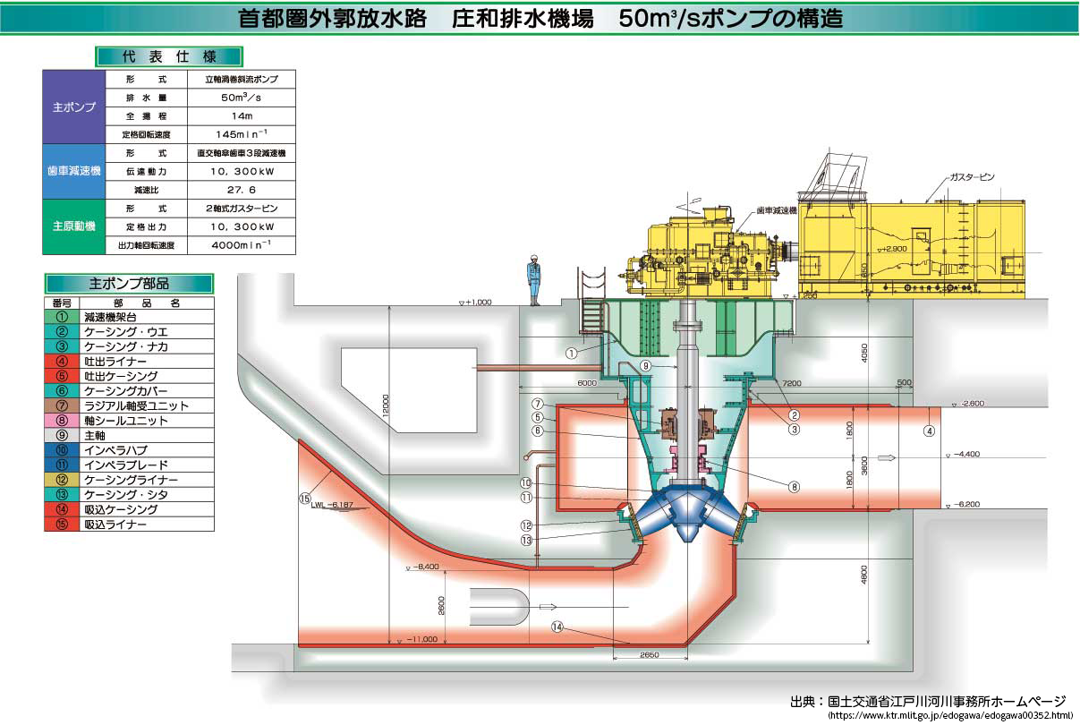Image resolution: width=1080 pixels, height=725 pixels.
Task: Click the ladder beside the reducer platform
Action: click(x=592, y=307)
